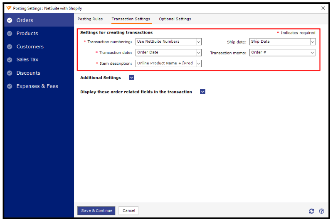Open the Ship date dropdown

(312, 42)
